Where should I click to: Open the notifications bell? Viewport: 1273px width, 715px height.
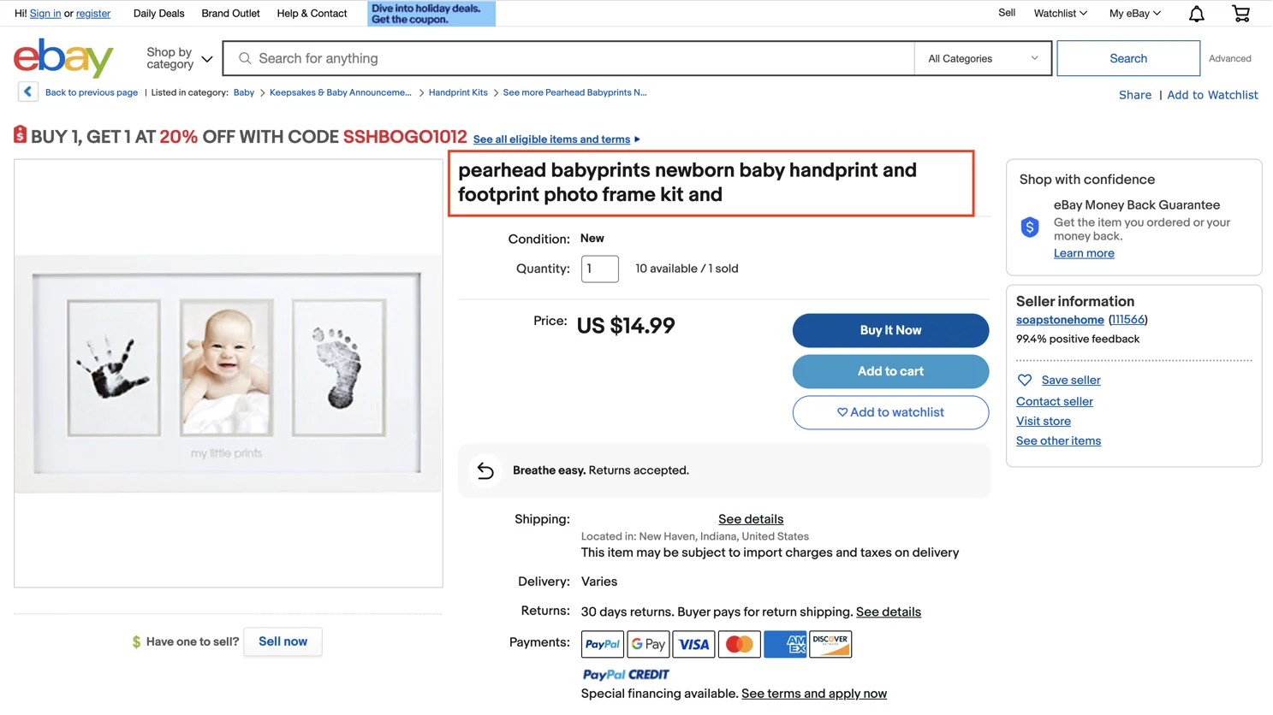(x=1196, y=14)
